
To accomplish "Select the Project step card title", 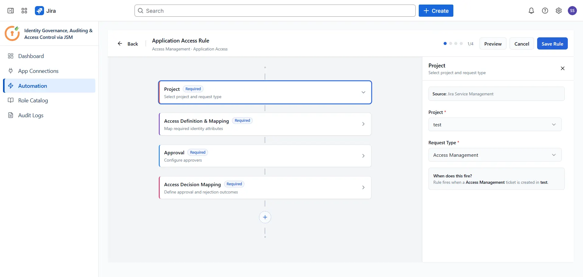I will [172, 89].
